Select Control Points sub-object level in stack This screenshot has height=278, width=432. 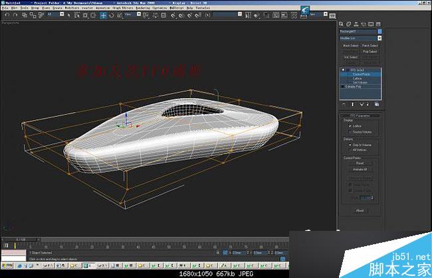coord(362,74)
